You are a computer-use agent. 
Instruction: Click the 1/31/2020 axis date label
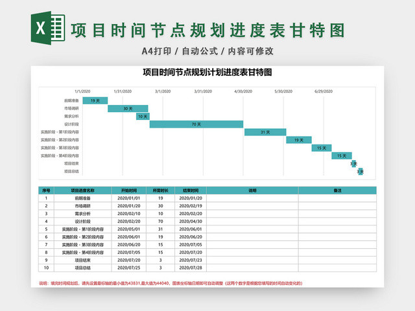tap(123, 91)
